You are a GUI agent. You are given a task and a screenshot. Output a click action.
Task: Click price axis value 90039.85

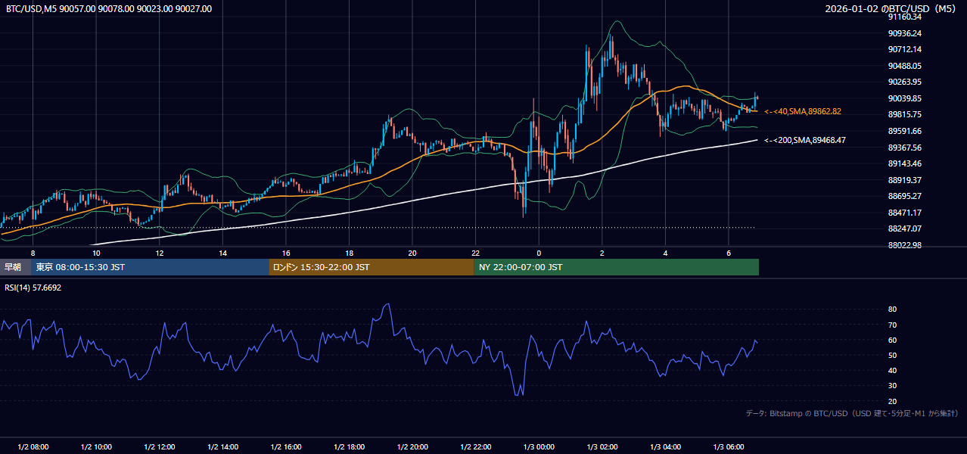tap(904, 98)
